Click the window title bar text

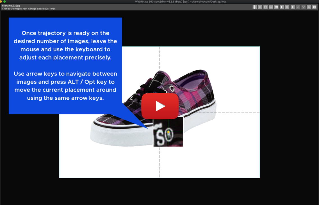pyautogui.click(x=180, y=2)
